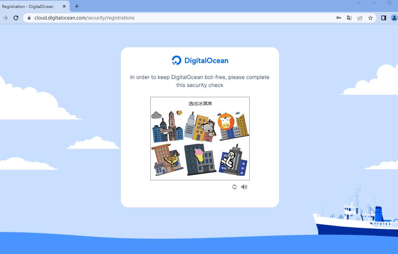Close the Registration - DigitalOcean tab
This screenshot has height=254, width=398.
pyautogui.click(x=64, y=6)
